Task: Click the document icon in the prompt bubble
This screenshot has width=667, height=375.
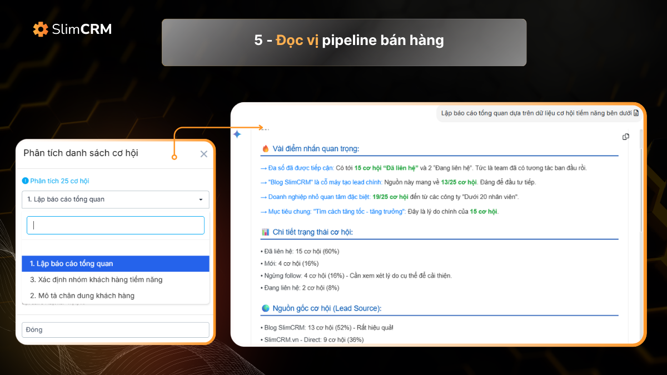Action: [x=637, y=113]
